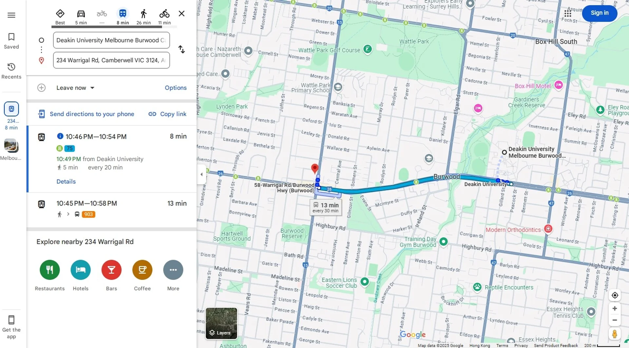This screenshot has height=348, width=629.
Task: Close the directions panel
Action: 181,14
